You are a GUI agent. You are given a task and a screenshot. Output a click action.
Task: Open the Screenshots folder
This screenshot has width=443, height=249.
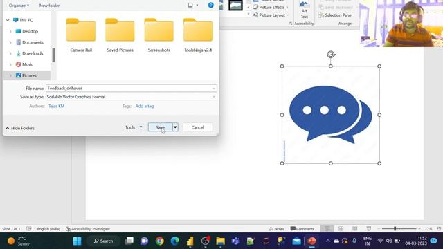click(x=159, y=35)
